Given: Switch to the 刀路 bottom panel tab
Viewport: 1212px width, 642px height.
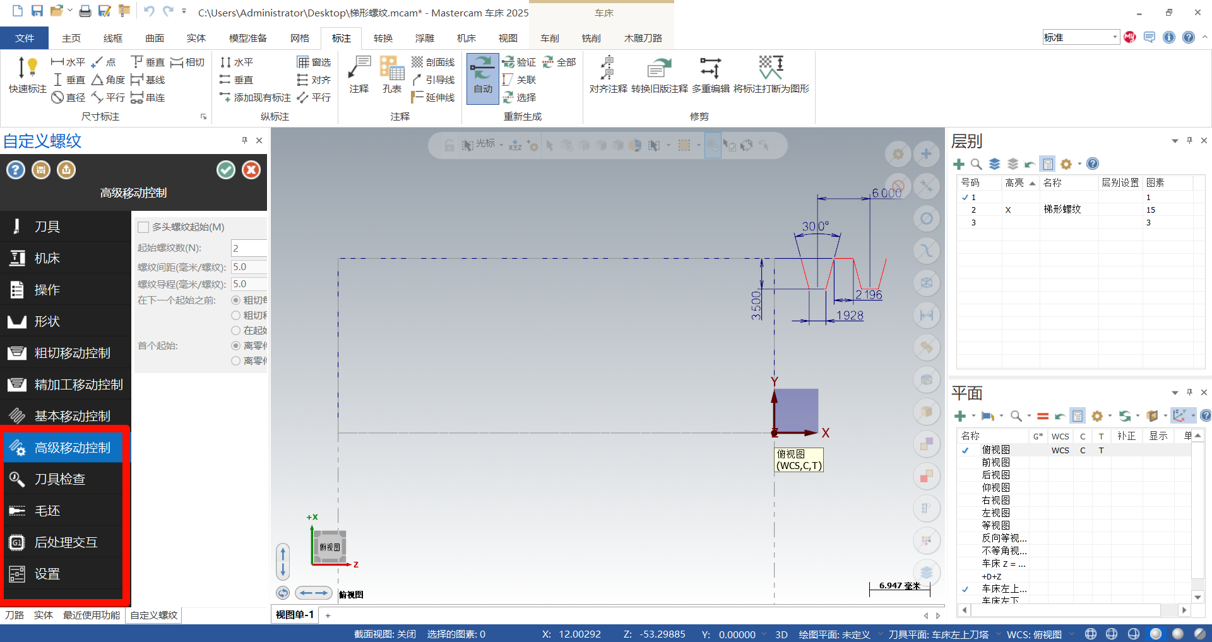Looking at the screenshot, I should (x=15, y=615).
